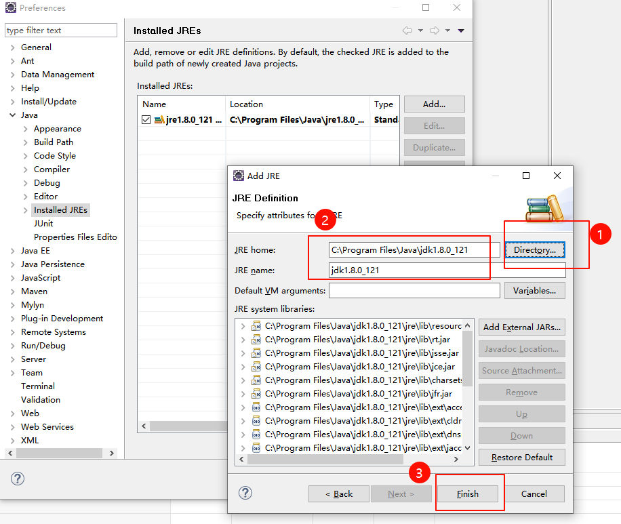Select the Editor tree item
Image resolution: width=621 pixels, height=524 pixels.
pyautogui.click(x=45, y=197)
